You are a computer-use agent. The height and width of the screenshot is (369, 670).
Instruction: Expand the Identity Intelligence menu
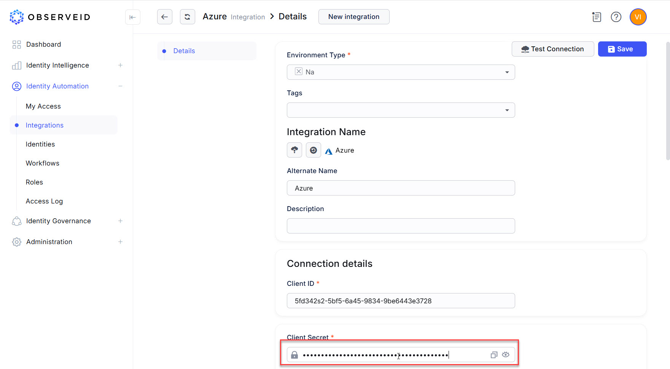pyautogui.click(x=120, y=65)
